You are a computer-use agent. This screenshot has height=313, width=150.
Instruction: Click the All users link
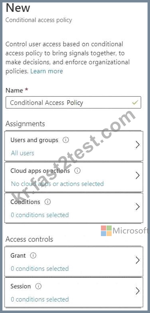23,153
